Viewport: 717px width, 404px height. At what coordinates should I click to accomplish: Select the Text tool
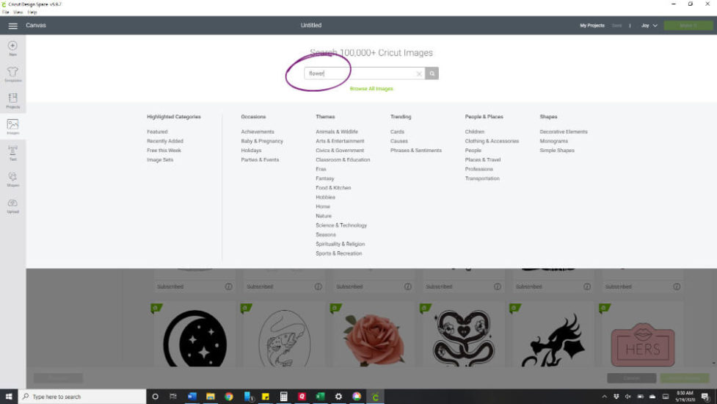12,153
